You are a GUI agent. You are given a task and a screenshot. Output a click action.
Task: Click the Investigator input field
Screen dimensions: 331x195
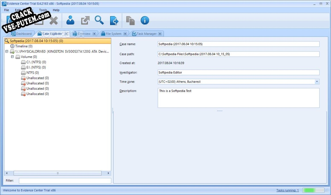point(238,72)
